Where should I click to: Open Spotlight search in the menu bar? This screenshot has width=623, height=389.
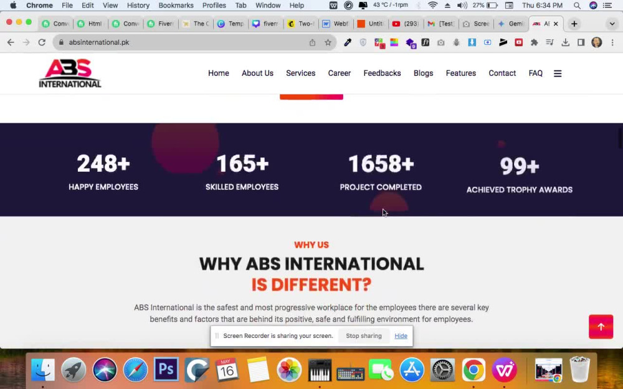(x=577, y=6)
